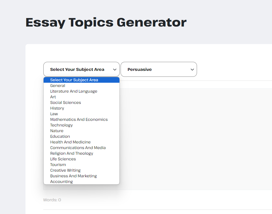The height and width of the screenshot is (214, 272).
Task: Select Mathematics And Economics option
Action: [81, 119]
